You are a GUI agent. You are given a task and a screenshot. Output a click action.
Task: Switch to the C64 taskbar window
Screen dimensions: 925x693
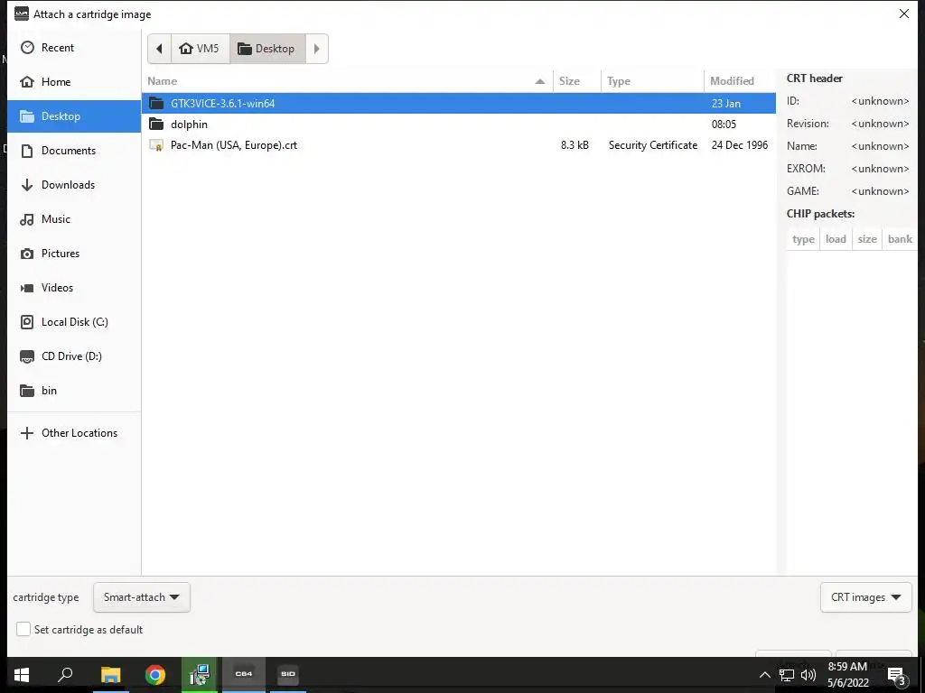point(244,675)
